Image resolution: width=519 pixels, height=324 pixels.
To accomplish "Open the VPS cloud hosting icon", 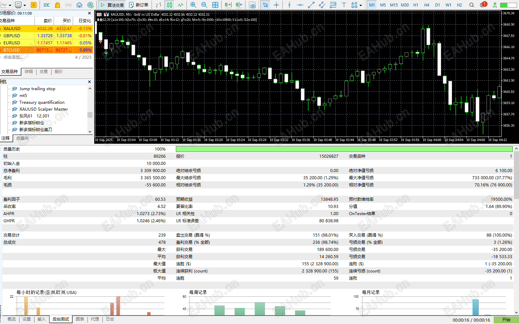I will [79, 5].
